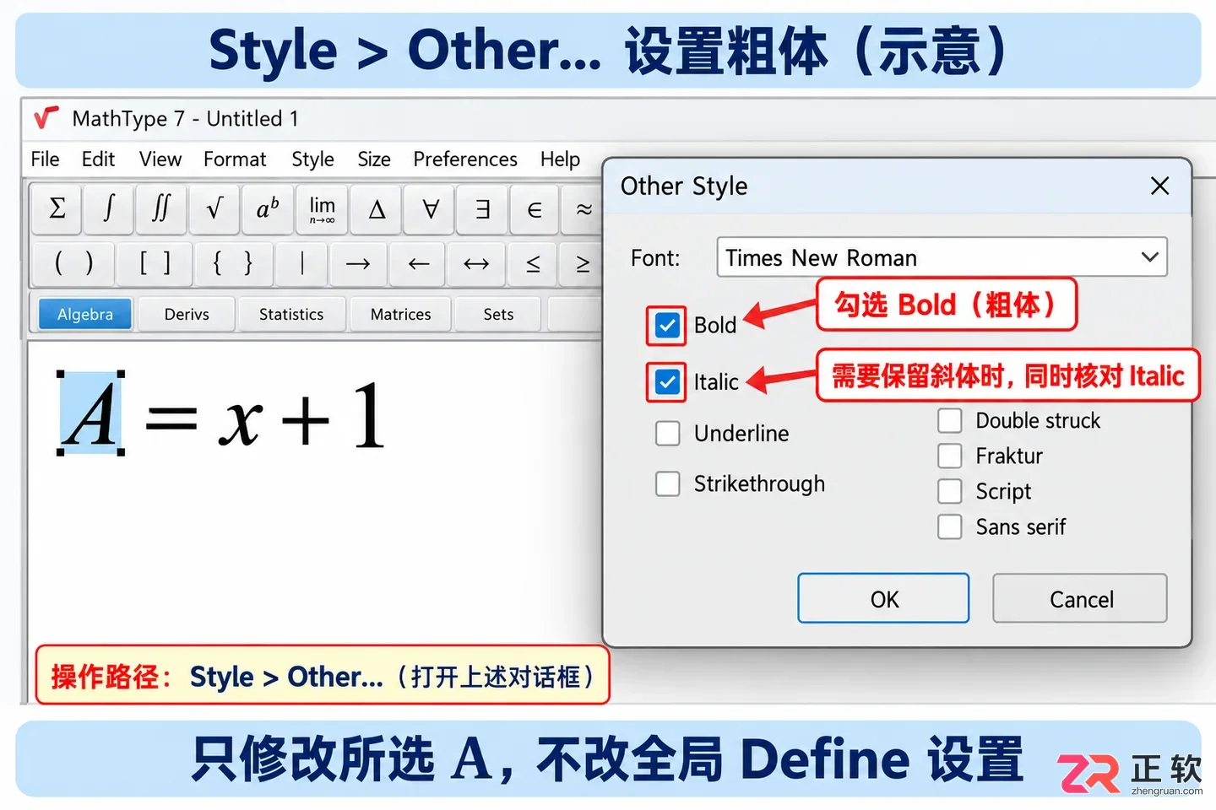Insert the element-of symbol
This screenshot has width=1216, height=810.
point(535,208)
